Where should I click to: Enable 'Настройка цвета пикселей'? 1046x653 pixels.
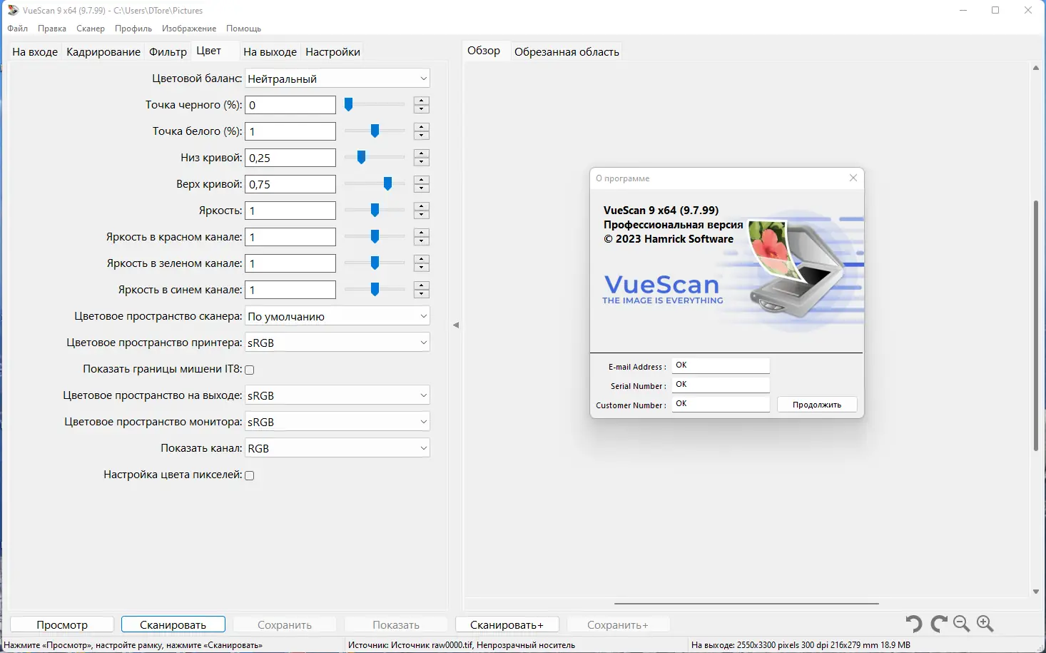pos(249,475)
